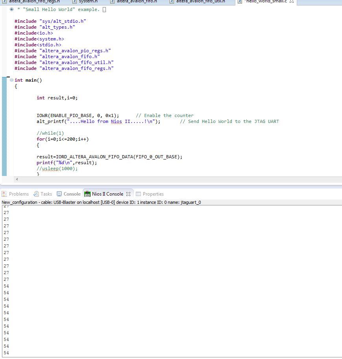Close the hello_world_small.c editor tab
Screen dimensions: 342x359
(291, 2)
